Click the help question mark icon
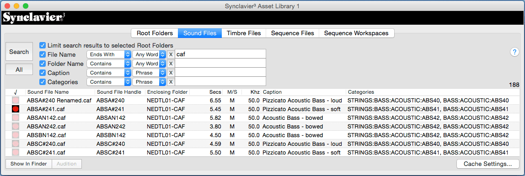The image size is (525, 176). pyautogui.click(x=514, y=52)
